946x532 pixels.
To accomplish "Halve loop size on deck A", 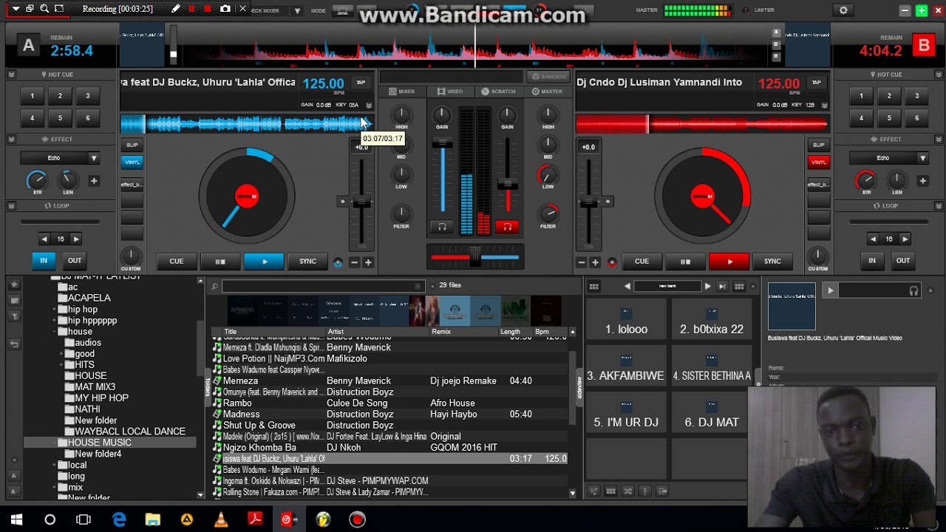I will [x=44, y=239].
